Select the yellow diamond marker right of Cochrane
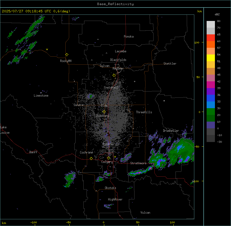The image size is (231, 226). 91,158
